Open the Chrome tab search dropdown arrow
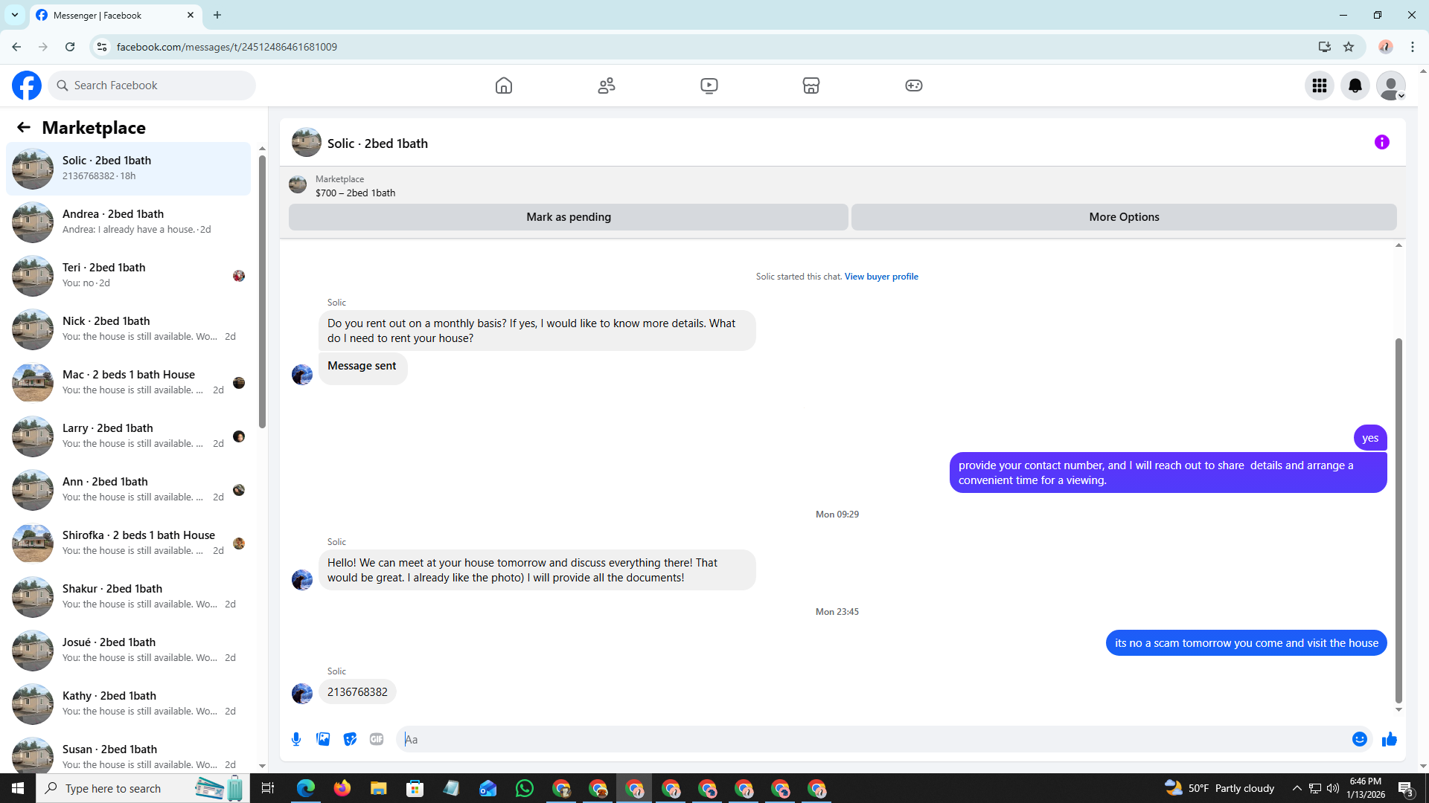Screen dimensions: 1429x803 (x=14, y=15)
